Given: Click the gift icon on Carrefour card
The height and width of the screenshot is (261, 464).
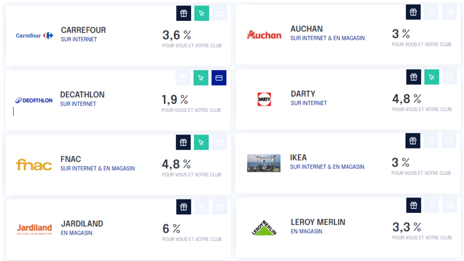Looking at the screenshot, I should pos(184,13).
